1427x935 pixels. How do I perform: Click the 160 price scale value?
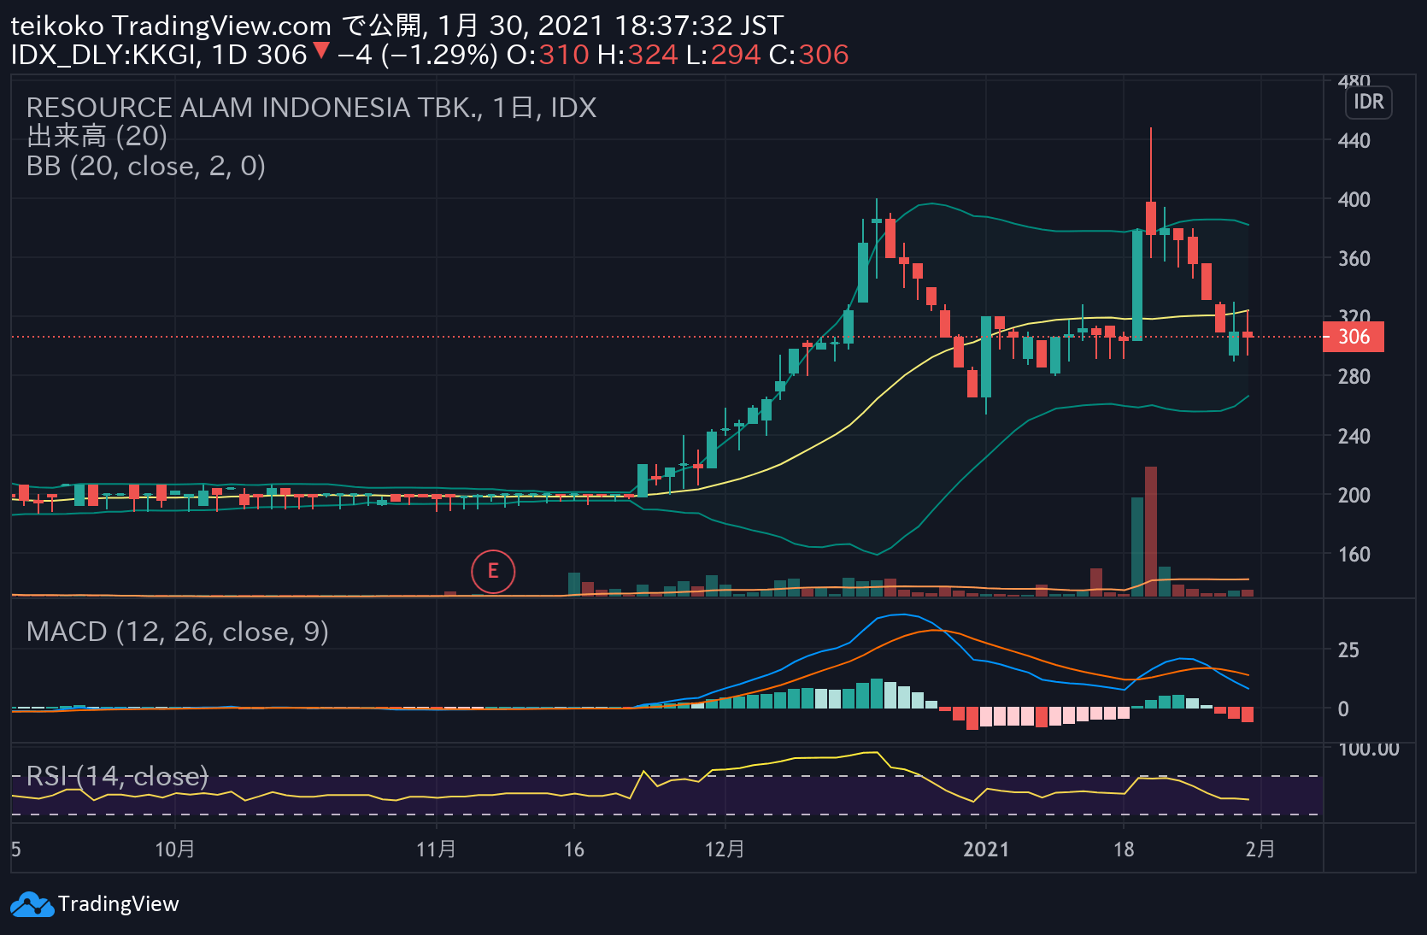click(1354, 555)
